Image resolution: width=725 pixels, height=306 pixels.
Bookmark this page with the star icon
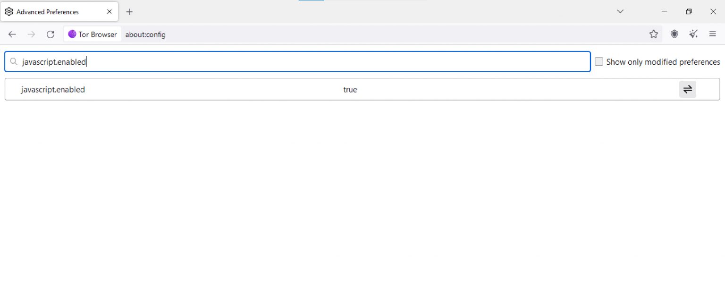(x=653, y=34)
